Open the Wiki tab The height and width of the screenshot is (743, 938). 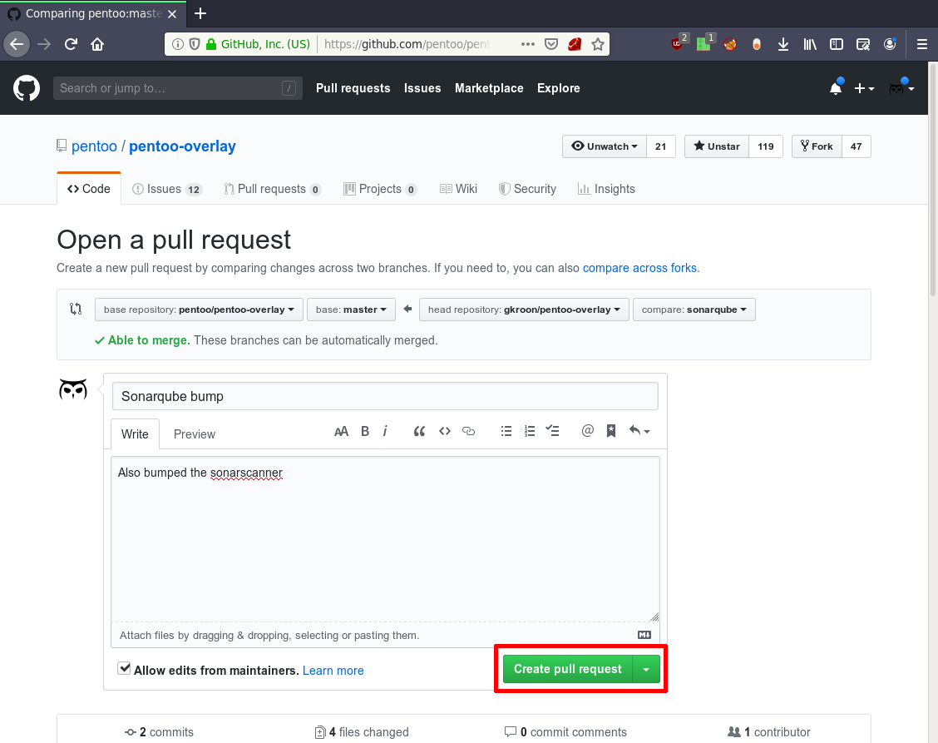point(458,189)
